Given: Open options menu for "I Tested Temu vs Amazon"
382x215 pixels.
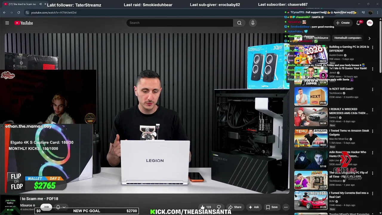Looking at the screenshot, I should (372, 131).
